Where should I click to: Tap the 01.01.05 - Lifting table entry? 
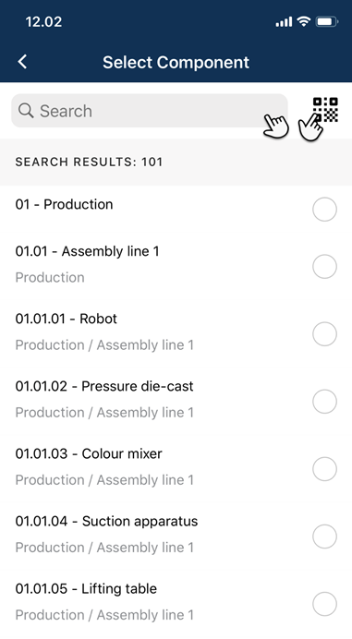(x=176, y=602)
